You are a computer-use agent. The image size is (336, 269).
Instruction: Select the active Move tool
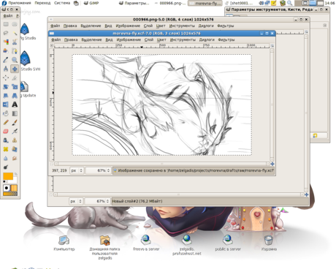[15, 69]
